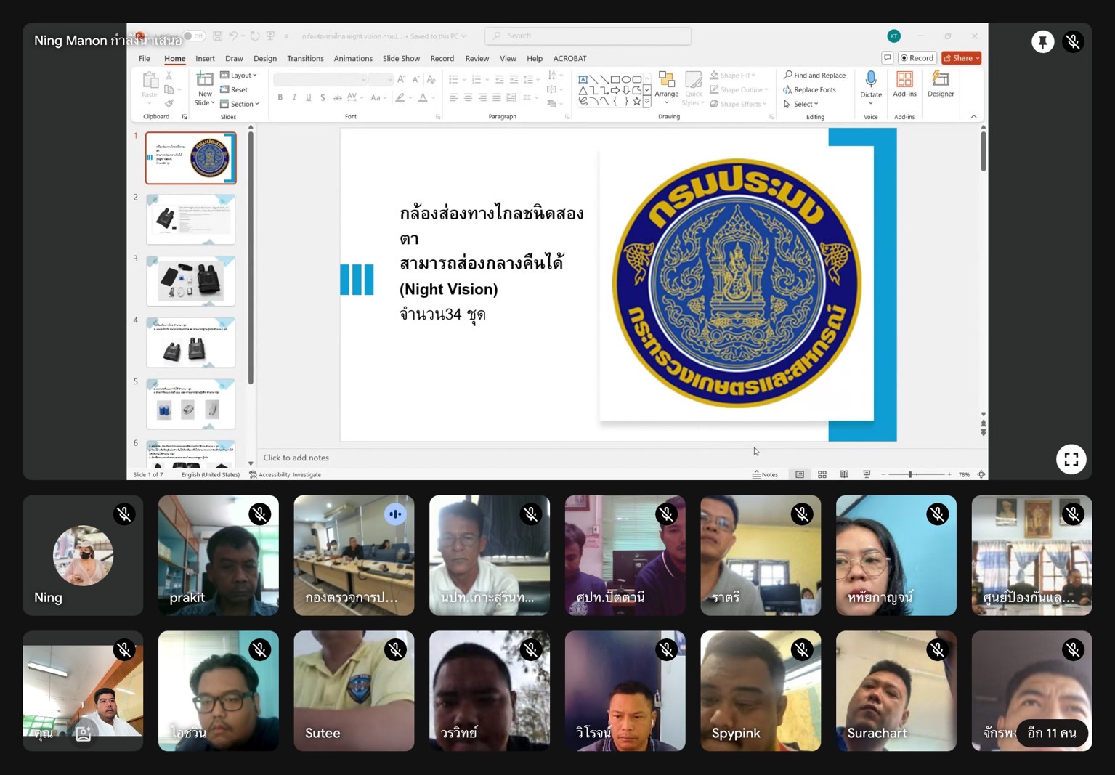
Task: Select slide 3 thumbnail
Action: (190, 280)
